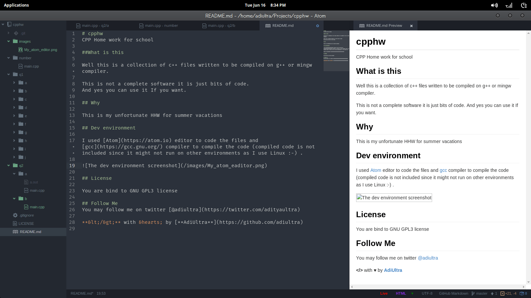This screenshot has width=531, height=298.
Task: Click the power menu icon in top bar
Action: point(524,5)
